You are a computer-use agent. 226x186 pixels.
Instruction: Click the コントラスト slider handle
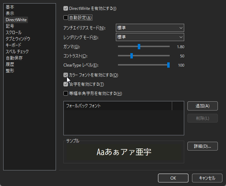pyautogui.click(x=131, y=56)
